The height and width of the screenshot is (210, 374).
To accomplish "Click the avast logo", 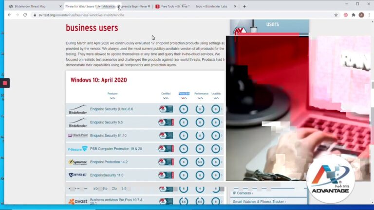I will pos(78,201).
